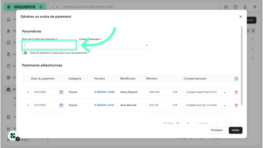The height and width of the screenshot is (148, 263).
Task: Toggle single payment date for all payments
Action: point(24,53)
